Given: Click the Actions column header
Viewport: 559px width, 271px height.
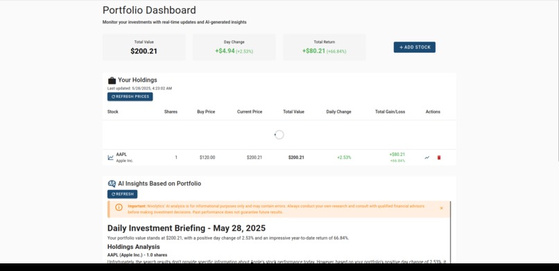Looking at the screenshot, I should coord(433,112).
